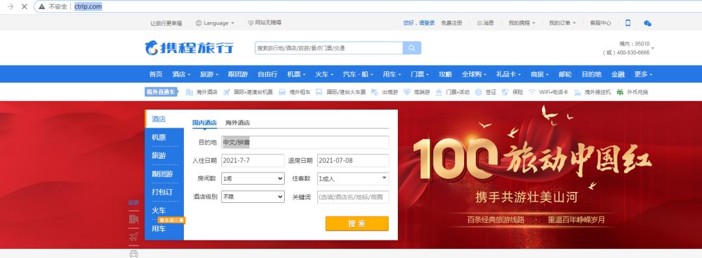702x258 pixels.
Task: Click the 退房日期 check-out date field
Action: (x=353, y=160)
